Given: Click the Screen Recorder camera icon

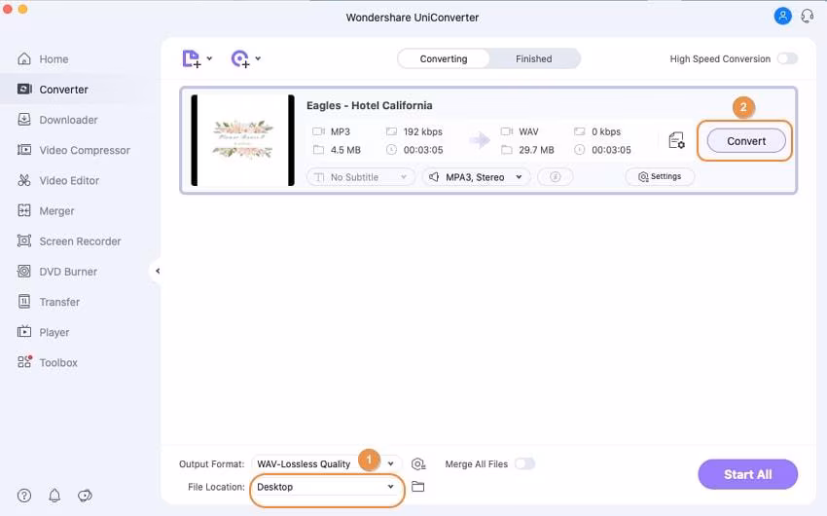Looking at the screenshot, I should click(24, 241).
